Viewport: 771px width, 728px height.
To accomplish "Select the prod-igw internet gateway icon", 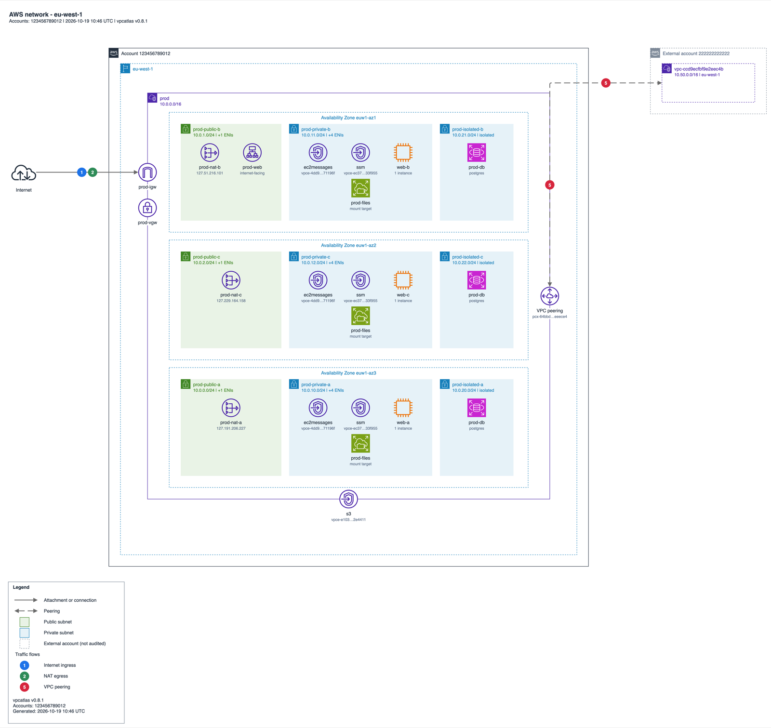I will (x=147, y=172).
